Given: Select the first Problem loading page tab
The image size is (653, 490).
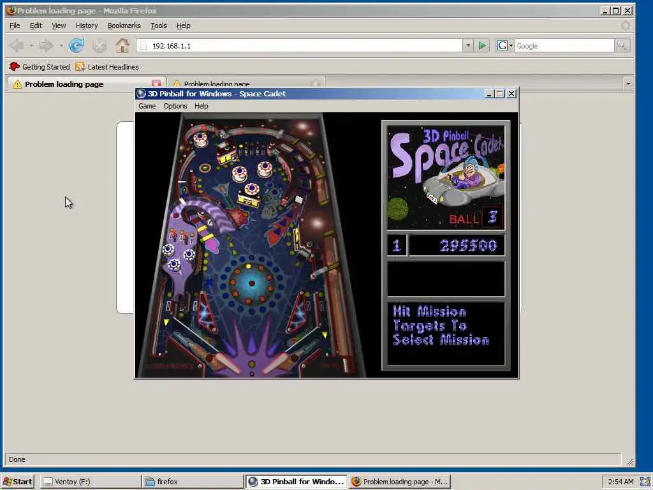Looking at the screenshot, I should click(85, 84).
